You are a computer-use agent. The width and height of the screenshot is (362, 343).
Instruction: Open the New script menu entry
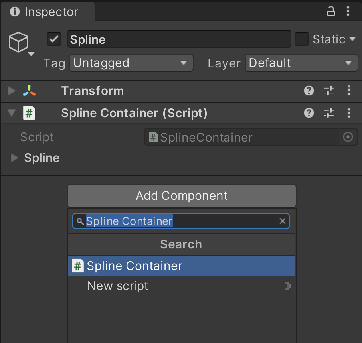pyautogui.click(x=117, y=286)
